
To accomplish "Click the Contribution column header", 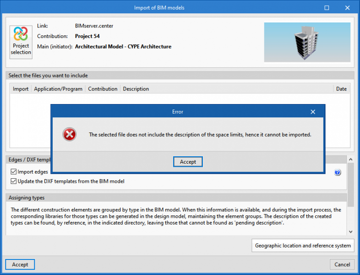I will coord(103,89).
